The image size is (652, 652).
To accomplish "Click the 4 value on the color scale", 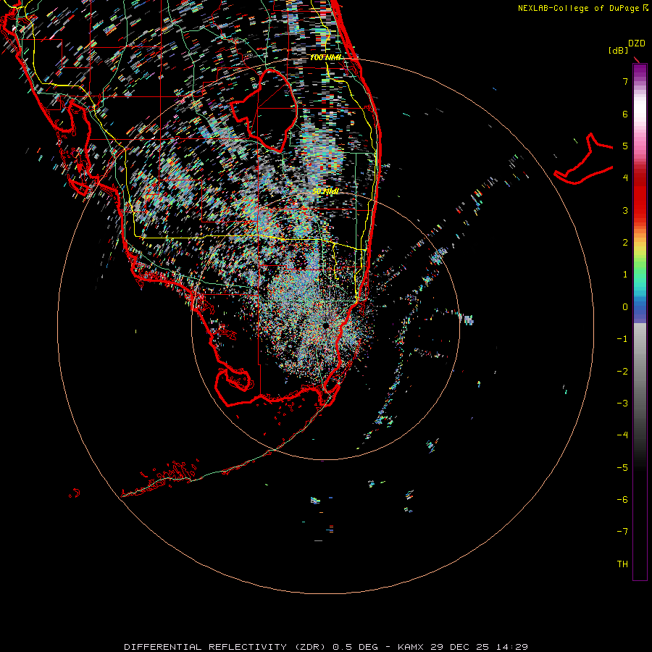I will point(625,178).
